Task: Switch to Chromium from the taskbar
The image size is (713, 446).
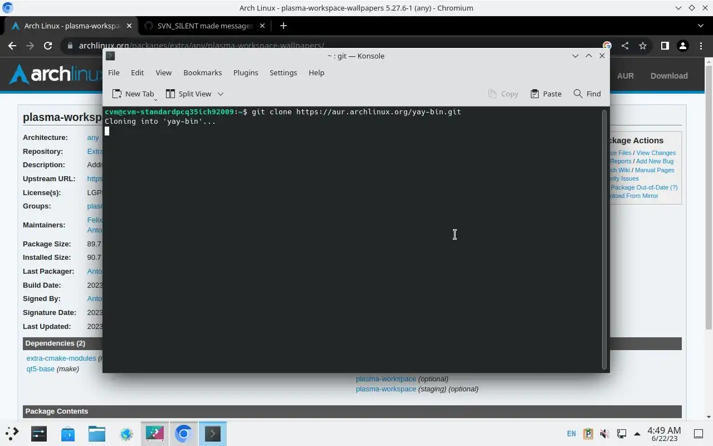Action: (x=184, y=433)
